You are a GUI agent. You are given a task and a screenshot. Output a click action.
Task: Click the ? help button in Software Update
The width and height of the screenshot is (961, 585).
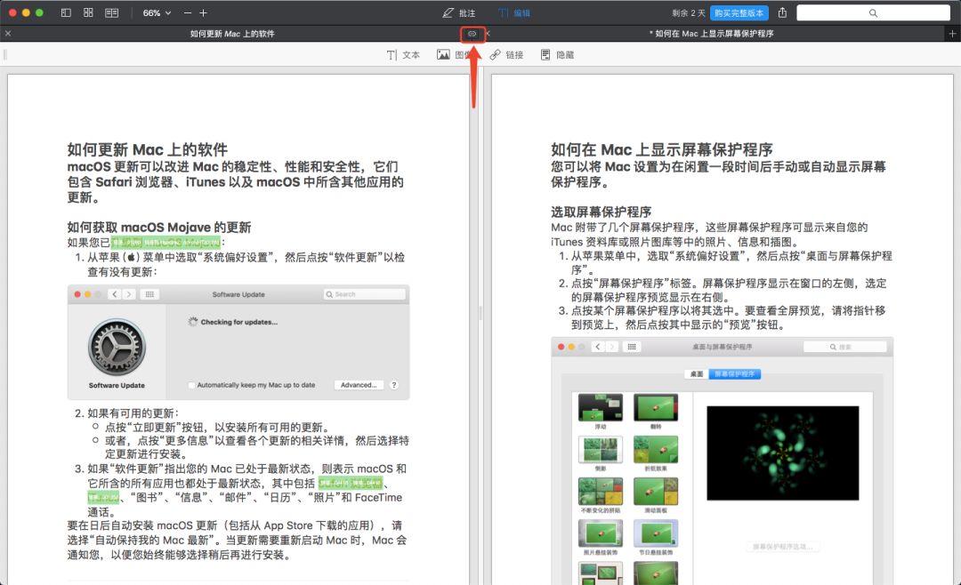394,385
